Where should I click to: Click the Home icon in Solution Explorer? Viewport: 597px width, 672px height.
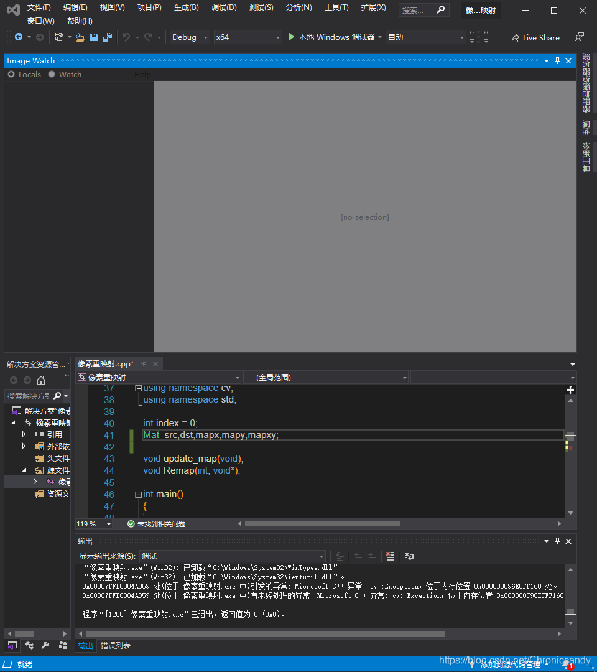tap(41, 380)
